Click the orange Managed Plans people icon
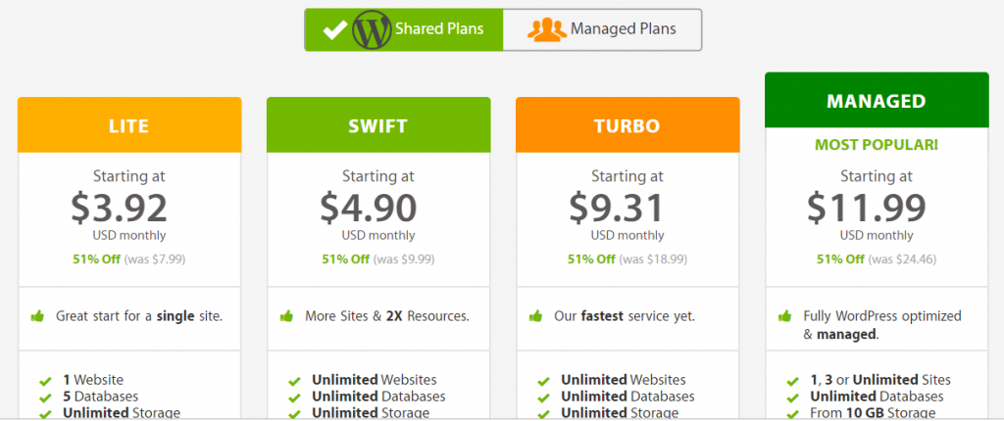The height and width of the screenshot is (421, 1004). [547, 29]
